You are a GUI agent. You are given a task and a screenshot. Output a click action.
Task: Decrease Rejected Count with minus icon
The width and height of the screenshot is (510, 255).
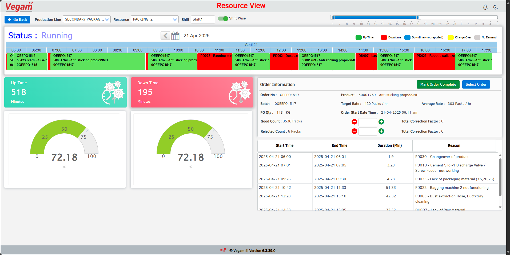pyautogui.click(x=354, y=131)
